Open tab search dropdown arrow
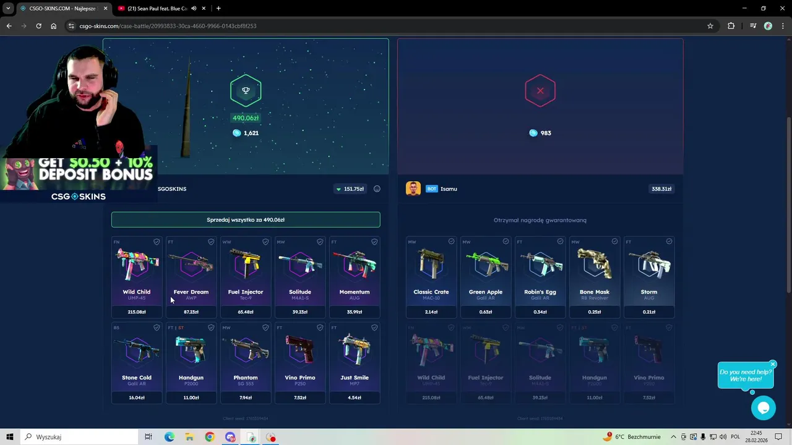Image resolution: width=792 pixels, height=445 pixels. (8, 8)
